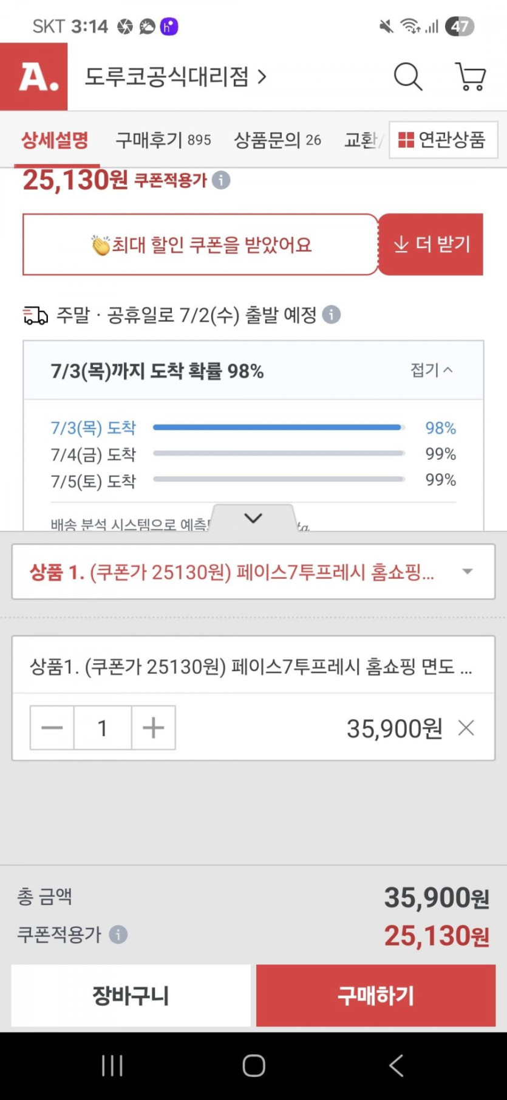Open Android recent apps button
The width and height of the screenshot is (507, 1100).
[112, 1065]
